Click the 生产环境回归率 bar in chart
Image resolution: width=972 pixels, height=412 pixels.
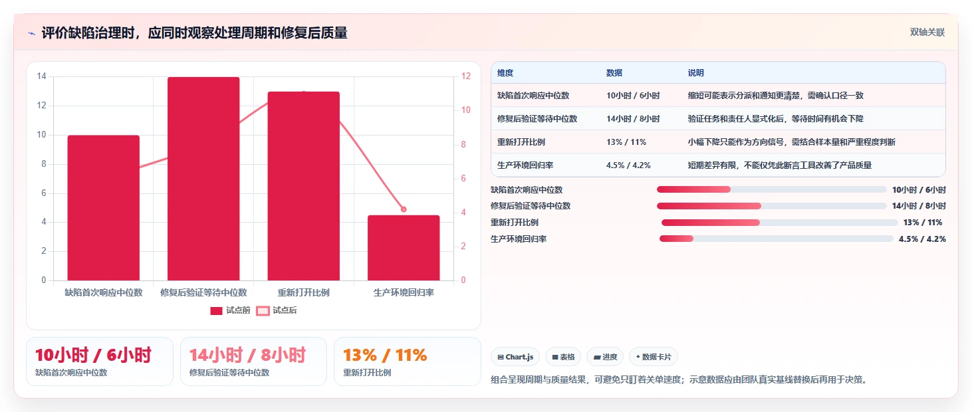click(x=404, y=248)
